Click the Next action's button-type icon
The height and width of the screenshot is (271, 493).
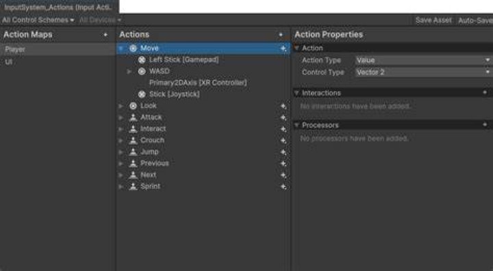pos(134,175)
